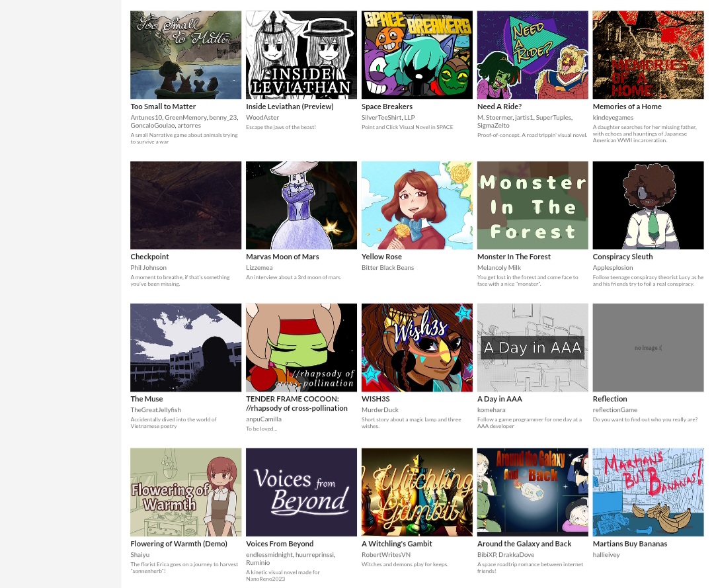Open the A Day in AAA cover image
The width and height of the screenshot is (714, 588).
(x=533, y=347)
